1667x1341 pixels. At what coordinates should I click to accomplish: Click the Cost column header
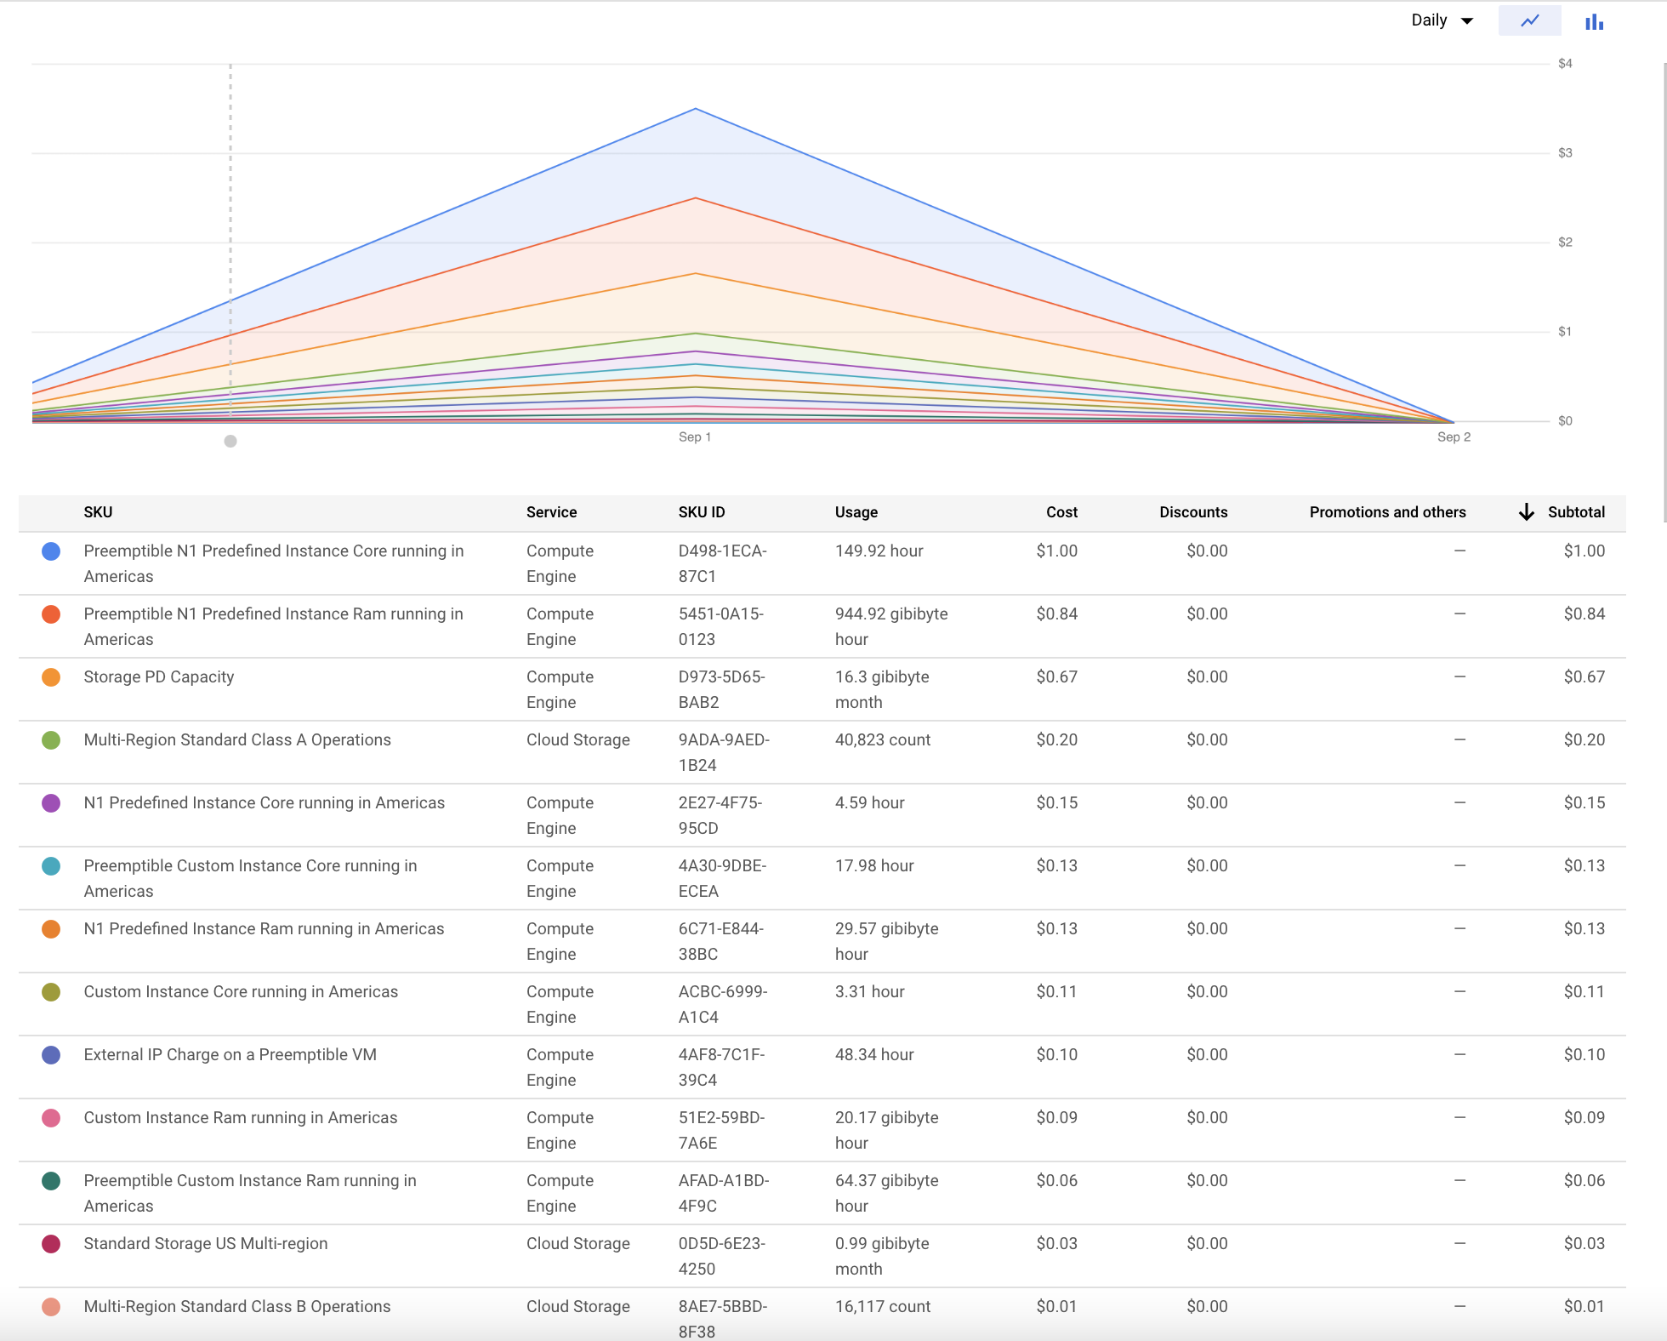(x=1061, y=512)
